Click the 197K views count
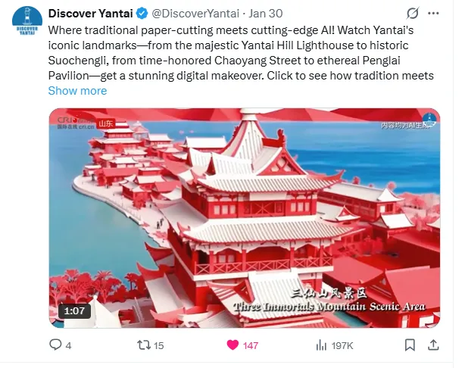Image resolution: width=468 pixels, height=368 pixels. tap(342, 345)
